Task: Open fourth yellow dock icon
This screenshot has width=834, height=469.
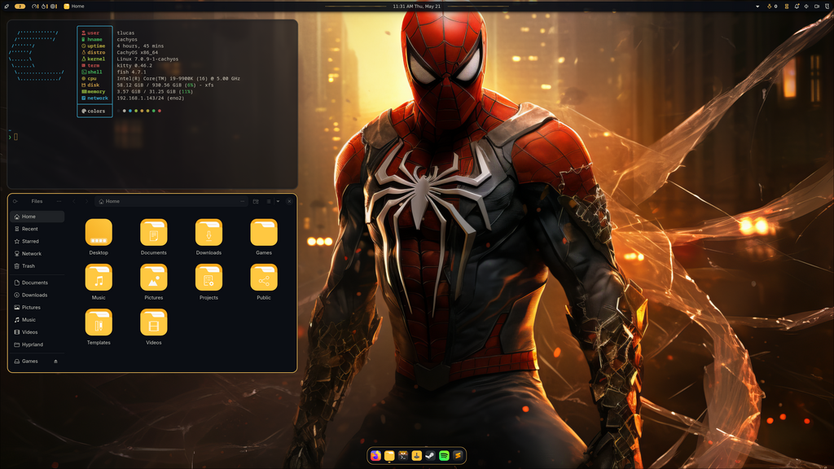Action: pyautogui.click(x=416, y=456)
